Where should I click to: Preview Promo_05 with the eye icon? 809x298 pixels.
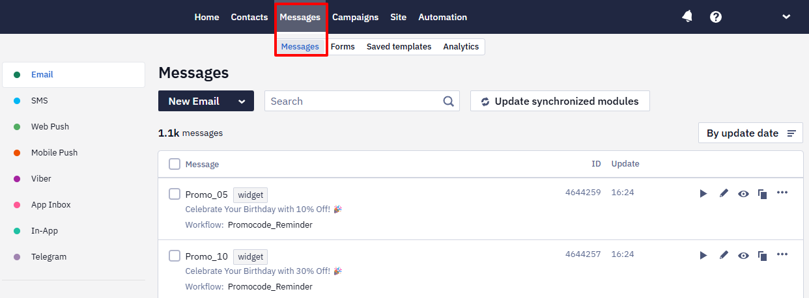point(743,193)
